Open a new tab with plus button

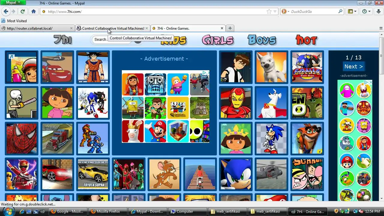point(230,28)
